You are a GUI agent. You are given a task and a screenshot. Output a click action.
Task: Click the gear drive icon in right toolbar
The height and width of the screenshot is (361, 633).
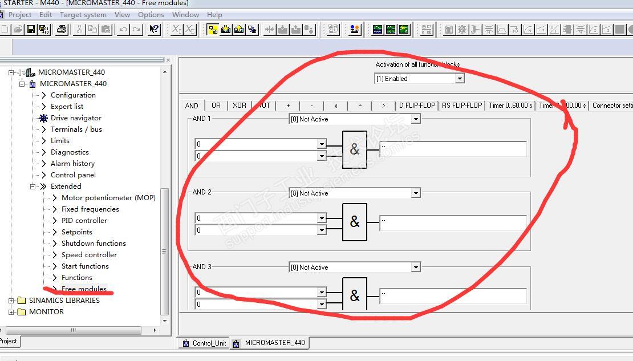[x=462, y=30]
